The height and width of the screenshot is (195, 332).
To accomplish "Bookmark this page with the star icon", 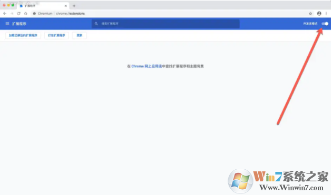I will coord(310,14).
